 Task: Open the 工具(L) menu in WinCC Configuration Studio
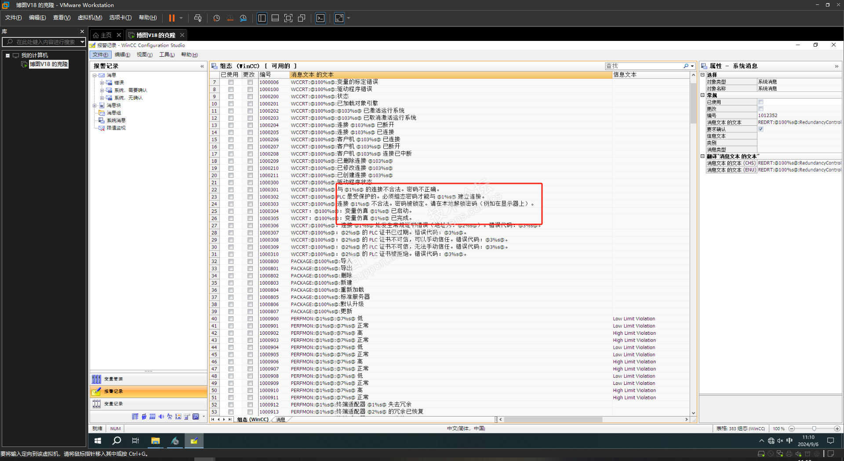point(167,55)
